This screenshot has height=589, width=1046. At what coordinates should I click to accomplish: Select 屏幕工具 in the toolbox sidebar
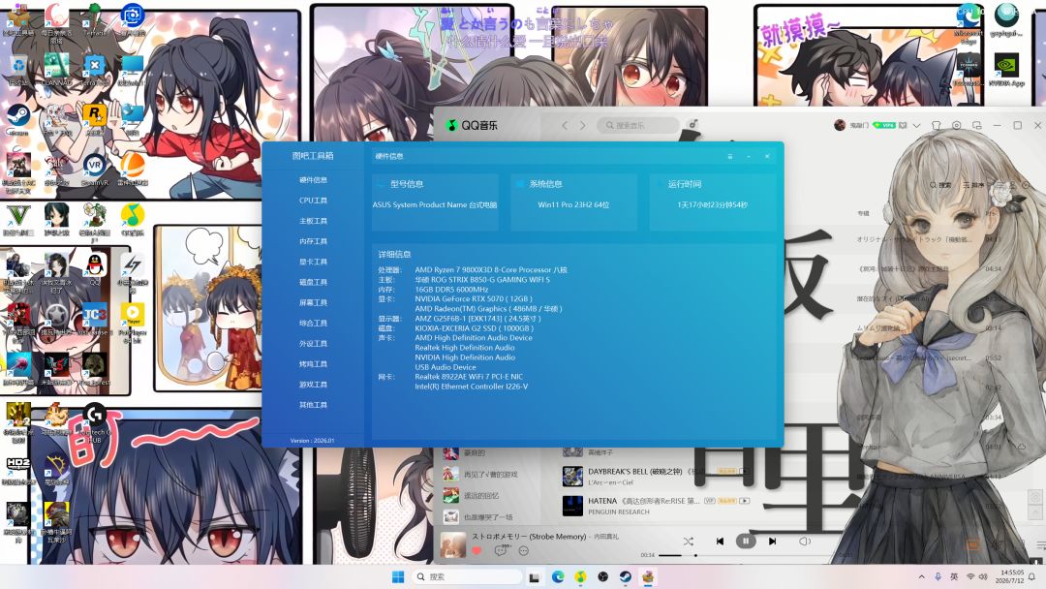(x=313, y=303)
